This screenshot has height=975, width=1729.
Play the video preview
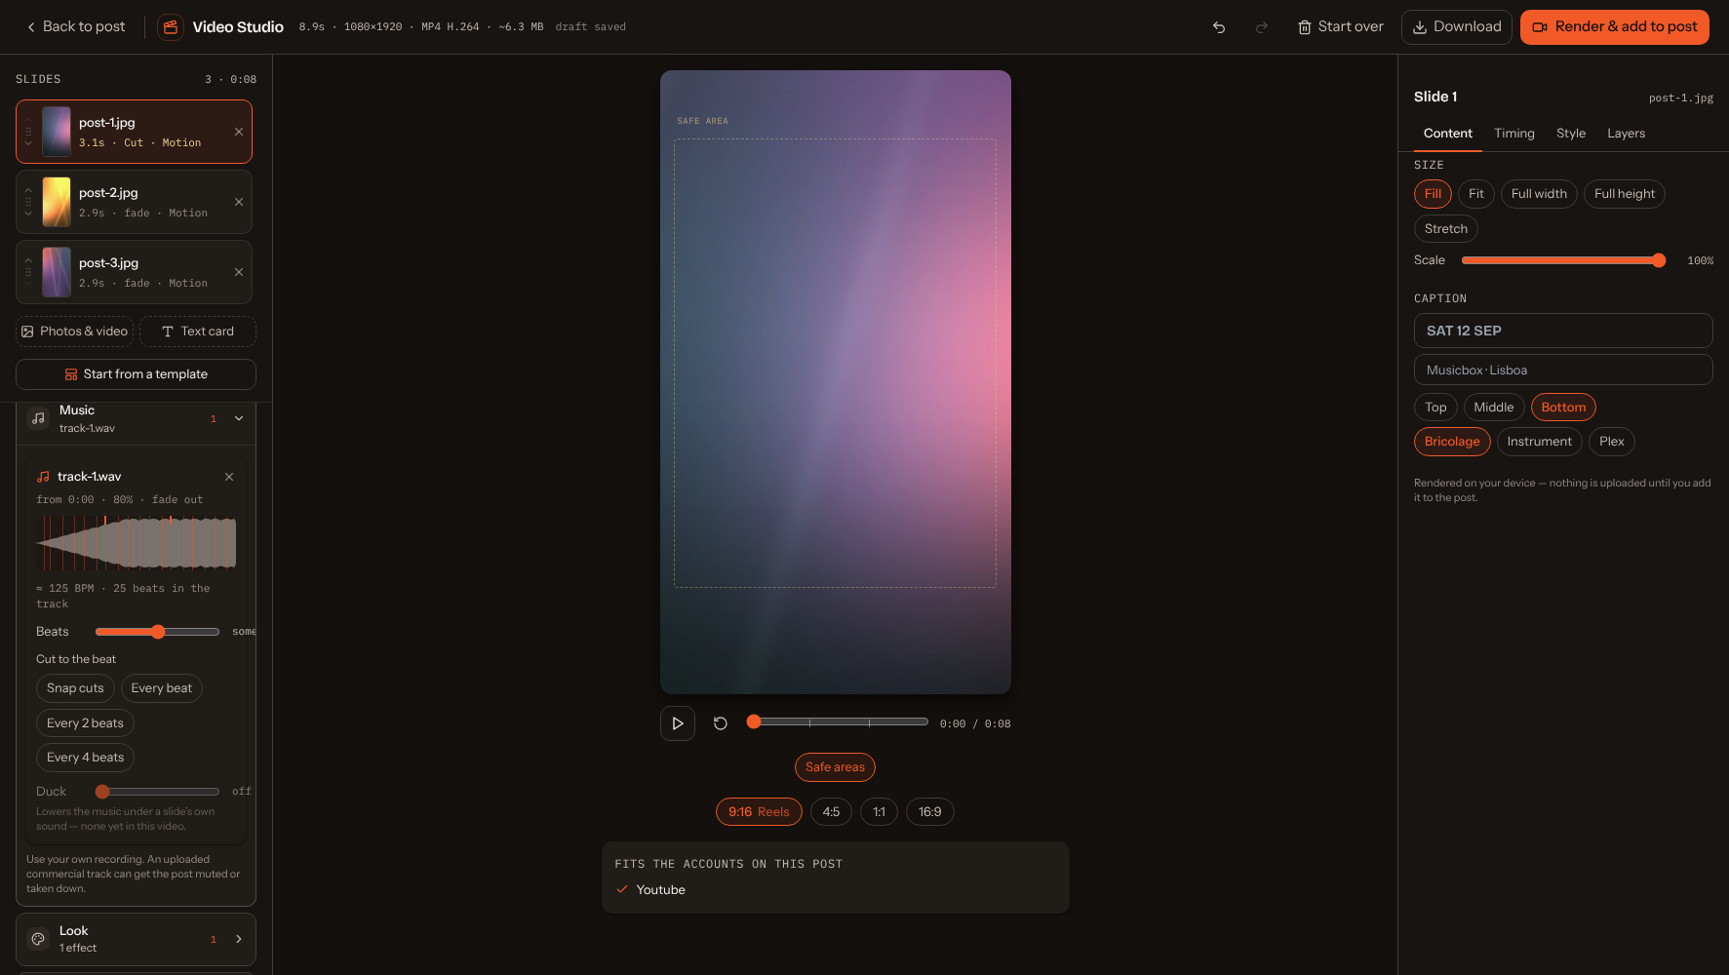tap(678, 723)
